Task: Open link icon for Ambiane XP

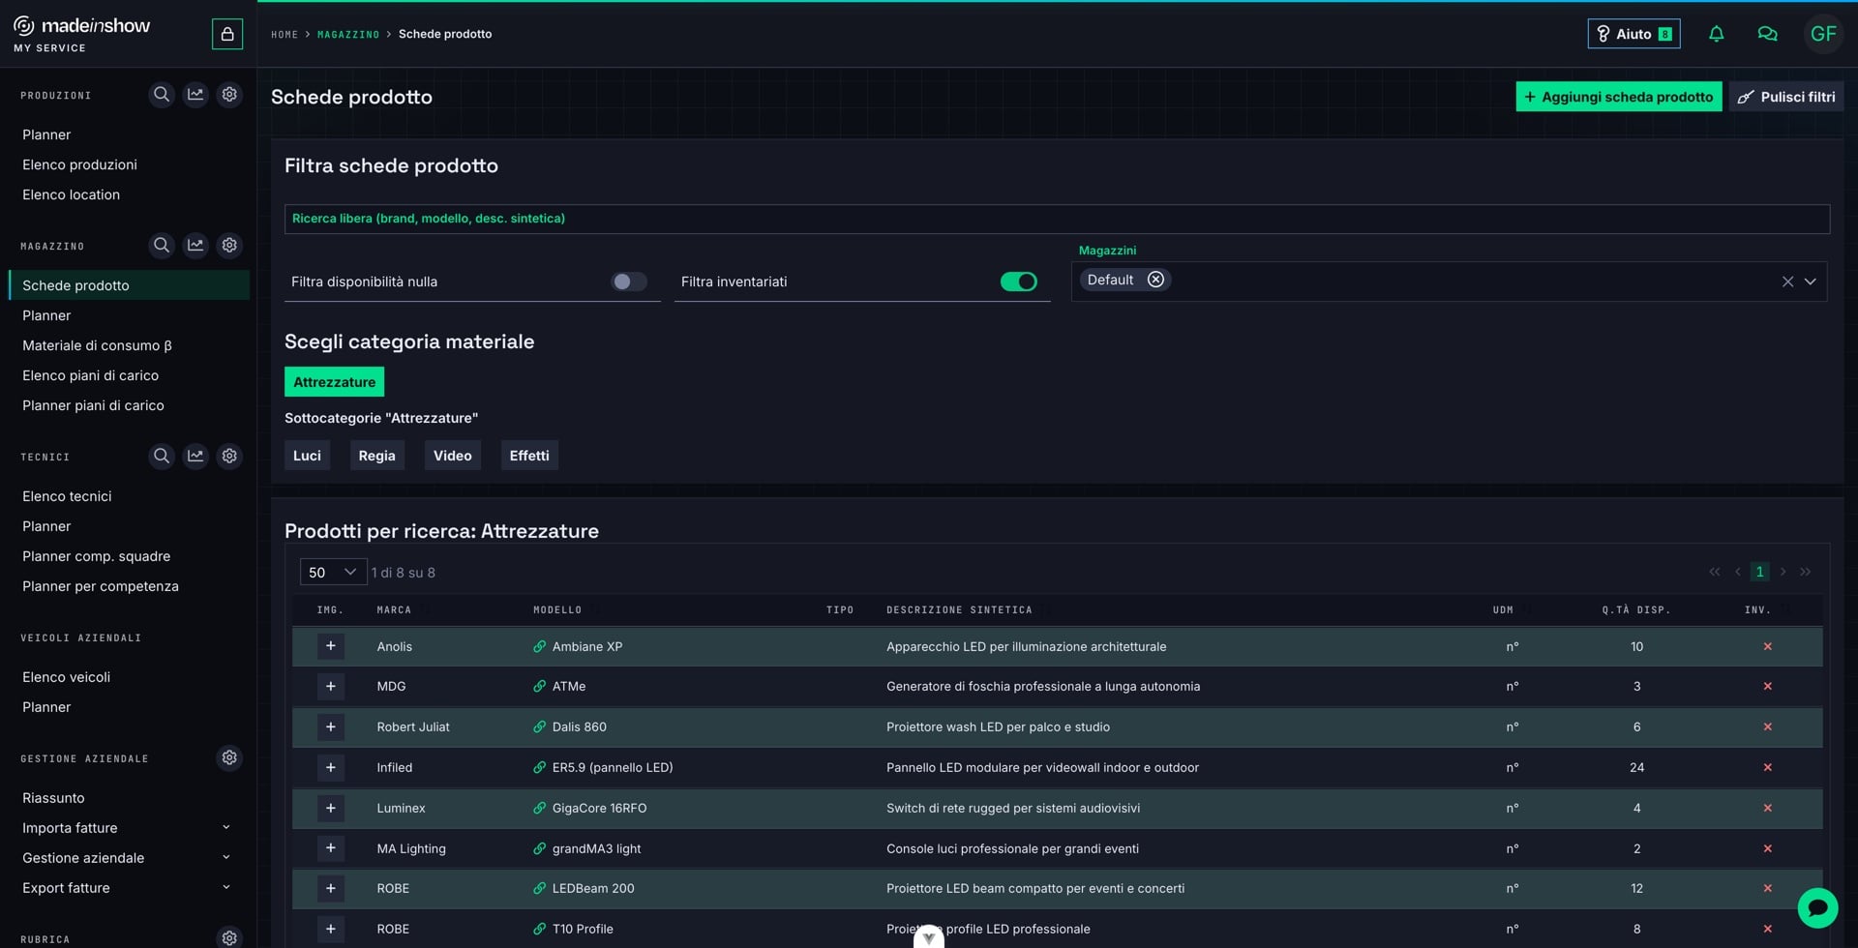Action: (x=540, y=646)
